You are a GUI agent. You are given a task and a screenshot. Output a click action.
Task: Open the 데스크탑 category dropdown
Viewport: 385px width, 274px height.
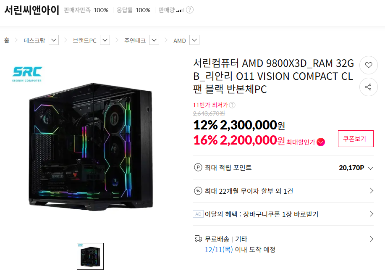54,40
